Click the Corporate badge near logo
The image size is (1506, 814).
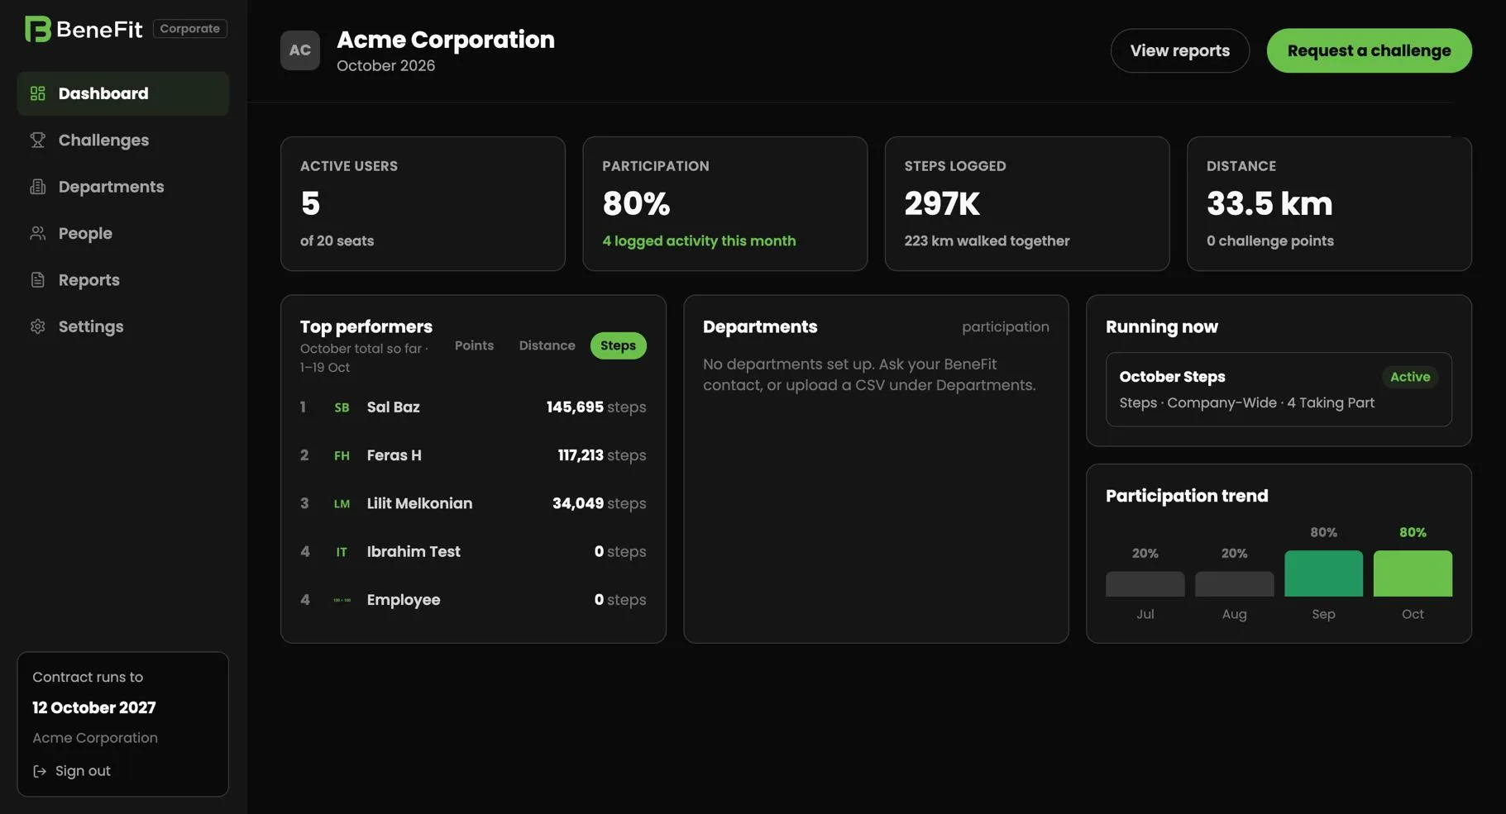(x=190, y=28)
